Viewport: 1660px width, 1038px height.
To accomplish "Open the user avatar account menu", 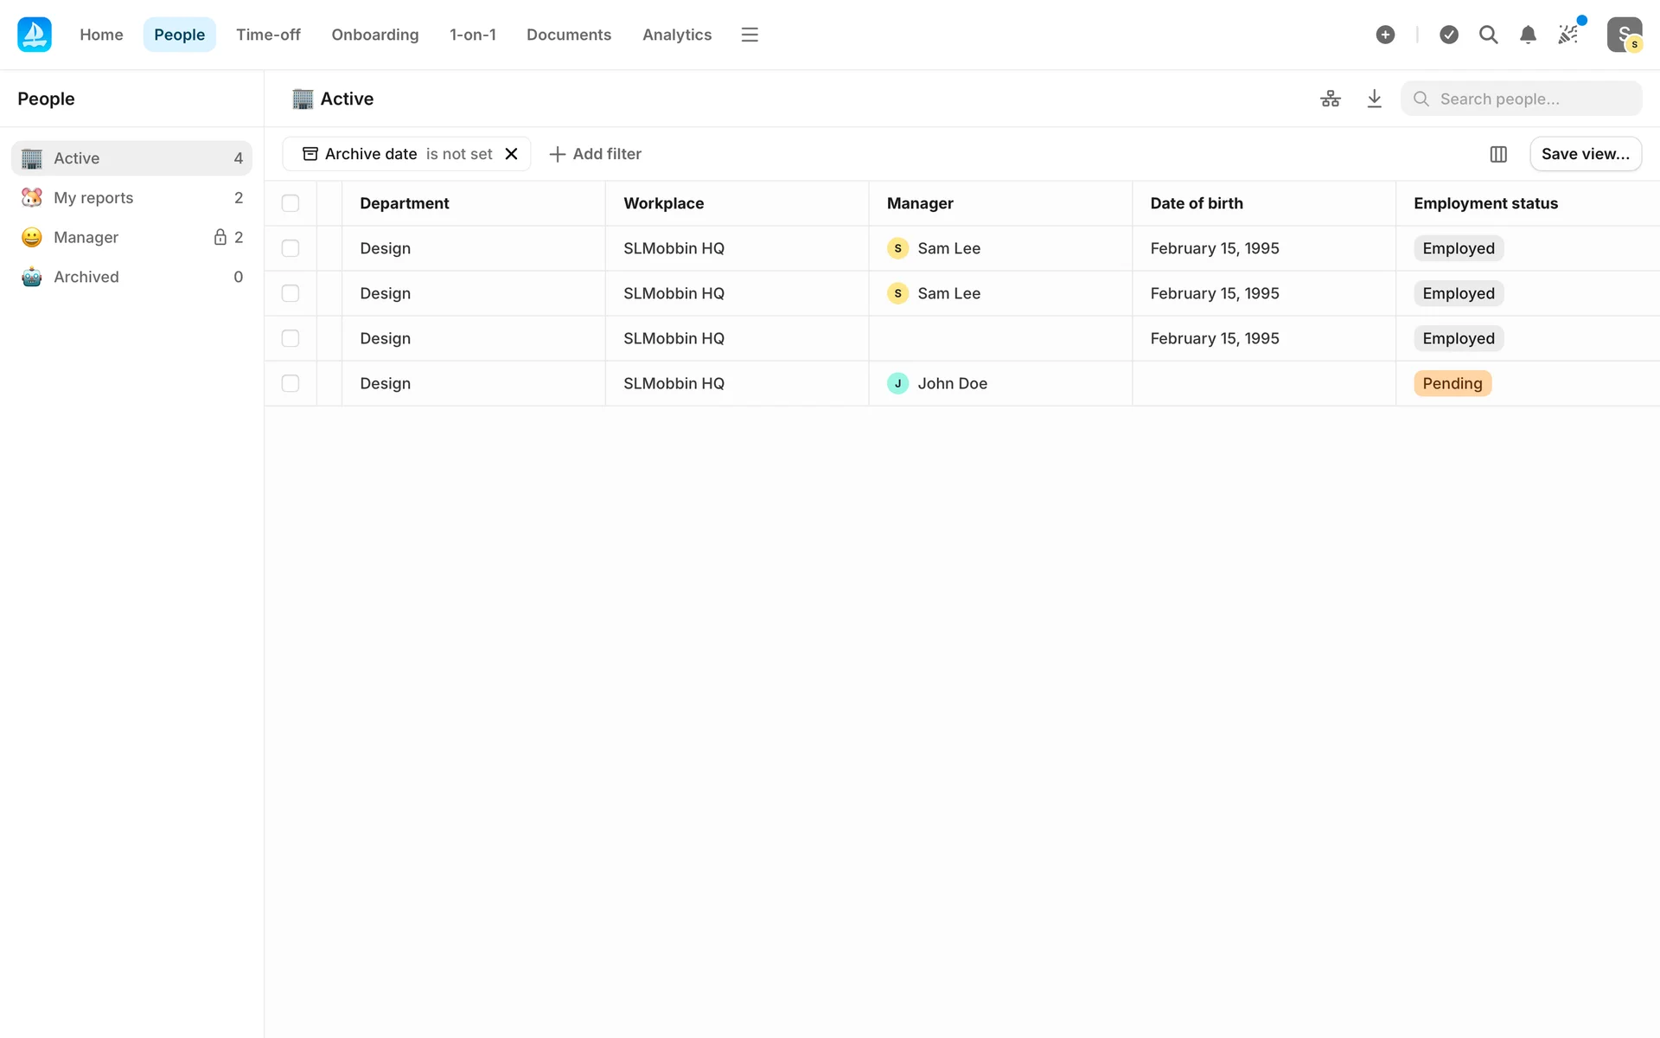I will pos(1624,35).
